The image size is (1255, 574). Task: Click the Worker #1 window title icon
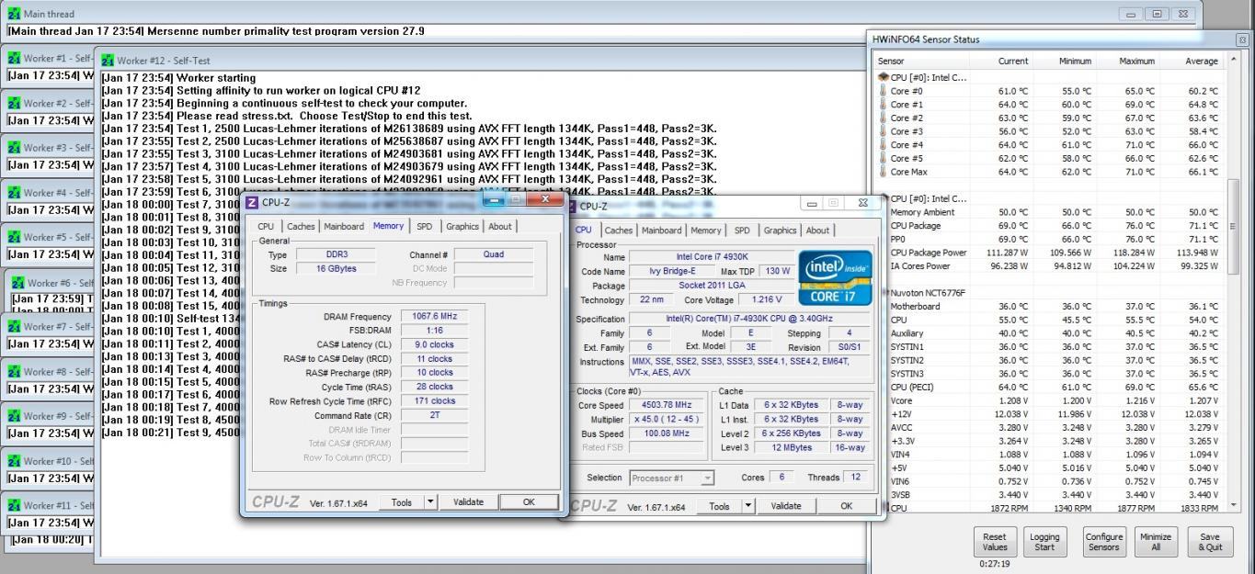(13, 59)
